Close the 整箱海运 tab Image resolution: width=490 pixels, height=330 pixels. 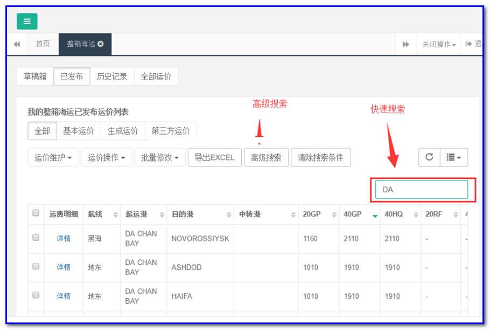[100, 45]
